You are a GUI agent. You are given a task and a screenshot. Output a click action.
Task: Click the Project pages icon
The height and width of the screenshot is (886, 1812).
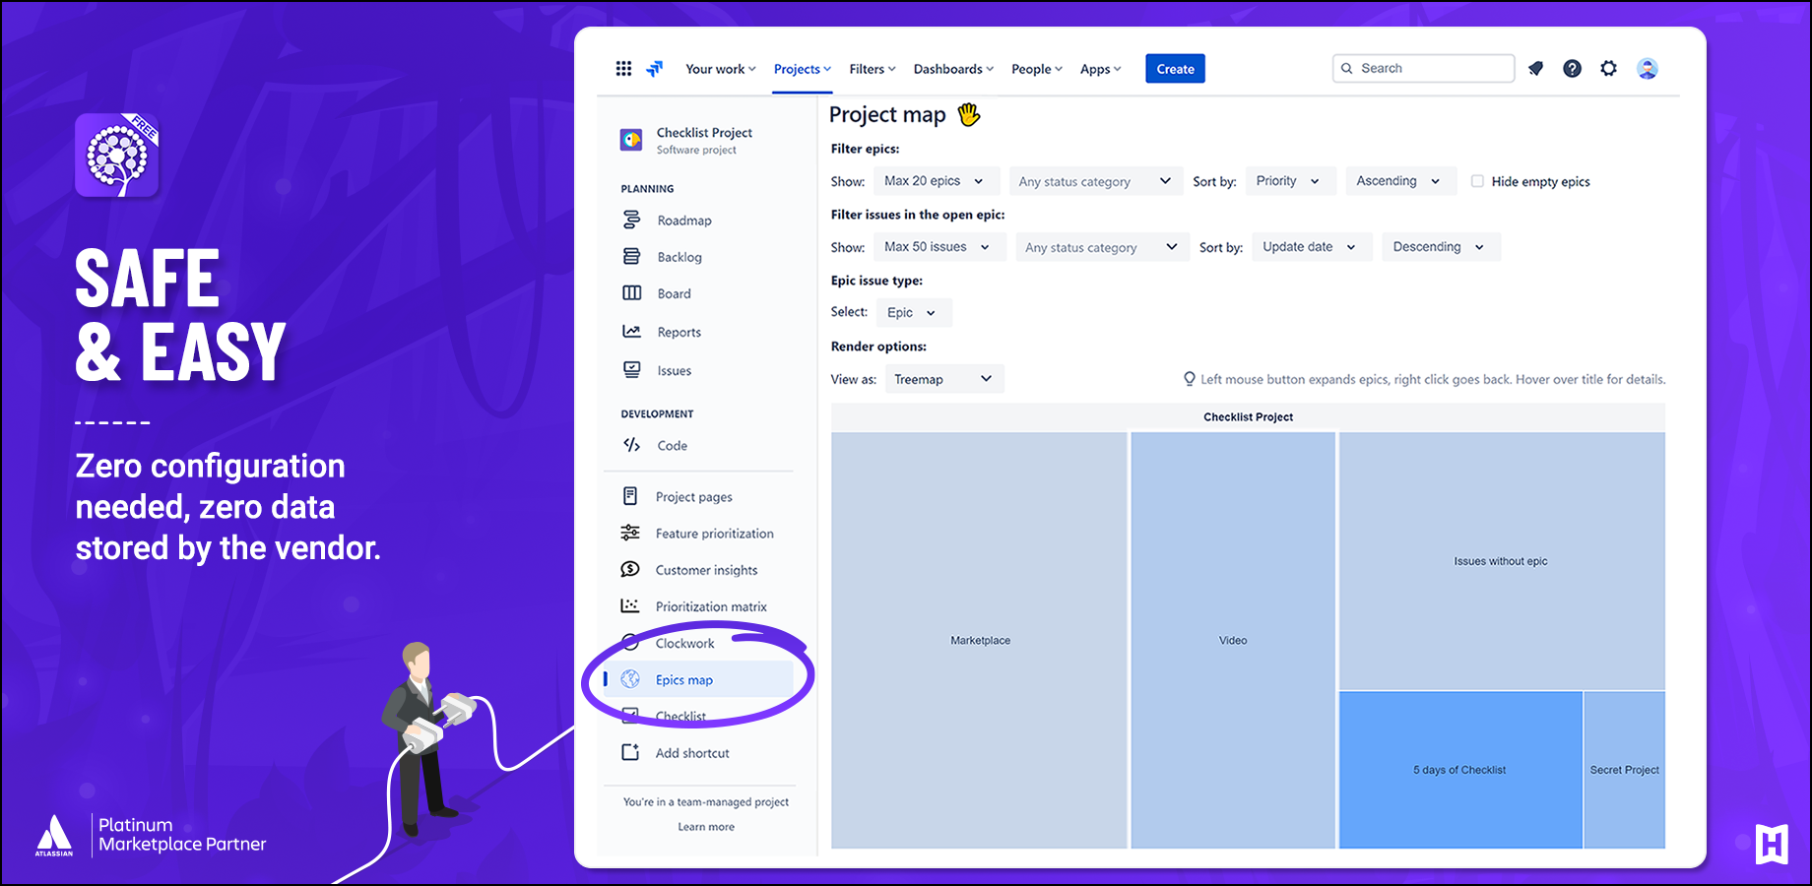tap(630, 496)
